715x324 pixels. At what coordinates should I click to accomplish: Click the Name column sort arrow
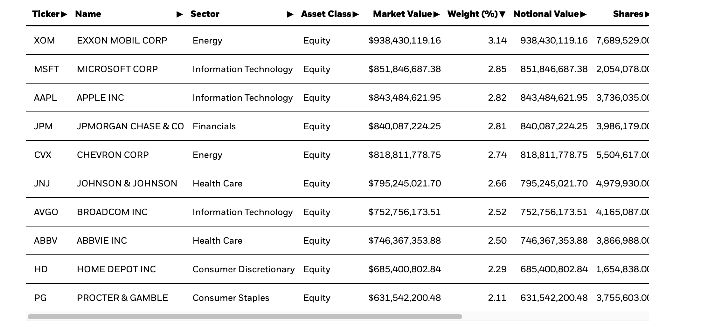pyautogui.click(x=180, y=14)
